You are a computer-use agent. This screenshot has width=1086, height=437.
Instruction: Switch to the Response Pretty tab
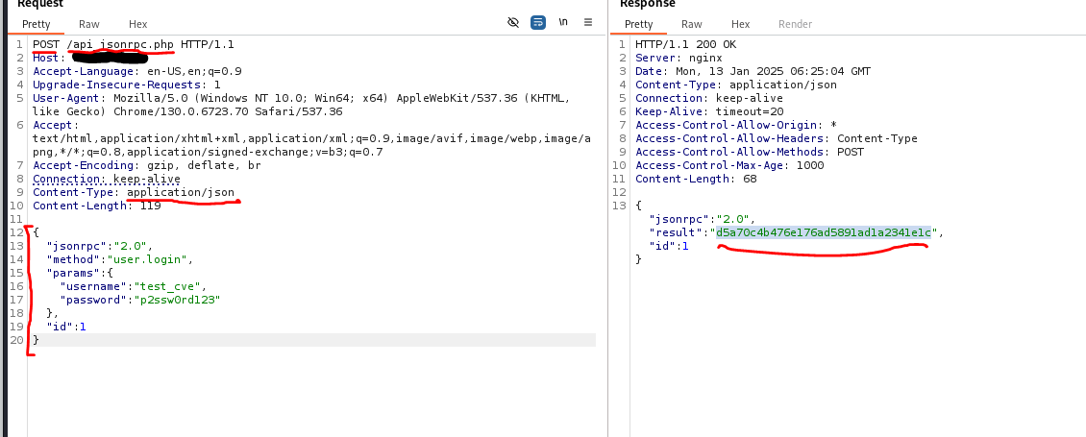(638, 24)
